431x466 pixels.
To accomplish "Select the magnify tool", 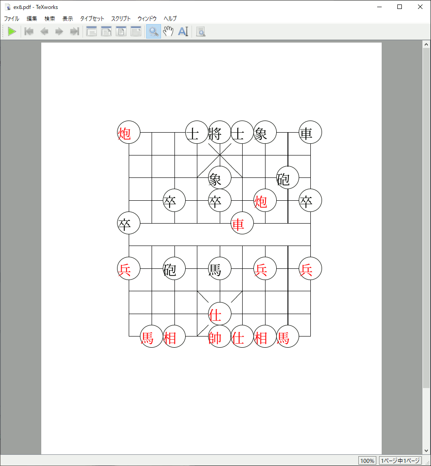I will coord(153,31).
